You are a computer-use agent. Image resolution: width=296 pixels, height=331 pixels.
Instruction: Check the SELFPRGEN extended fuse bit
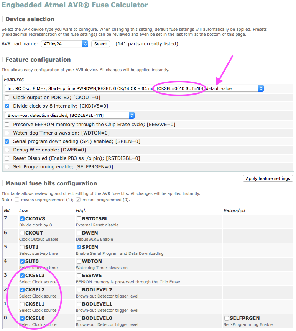tap(227, 318)
